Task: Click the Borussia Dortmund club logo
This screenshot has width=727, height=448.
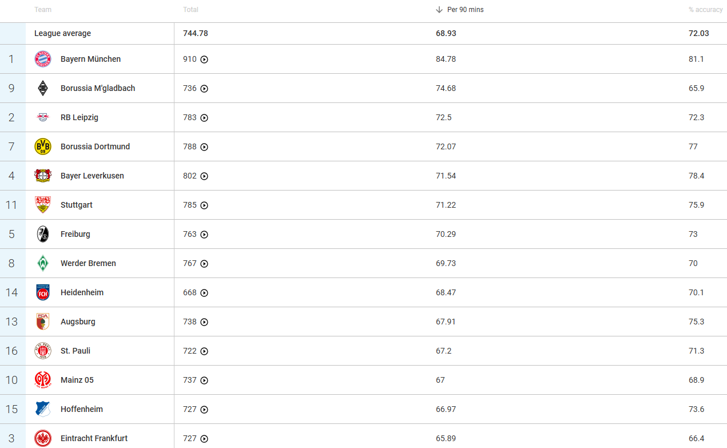Action: [43, 146]
